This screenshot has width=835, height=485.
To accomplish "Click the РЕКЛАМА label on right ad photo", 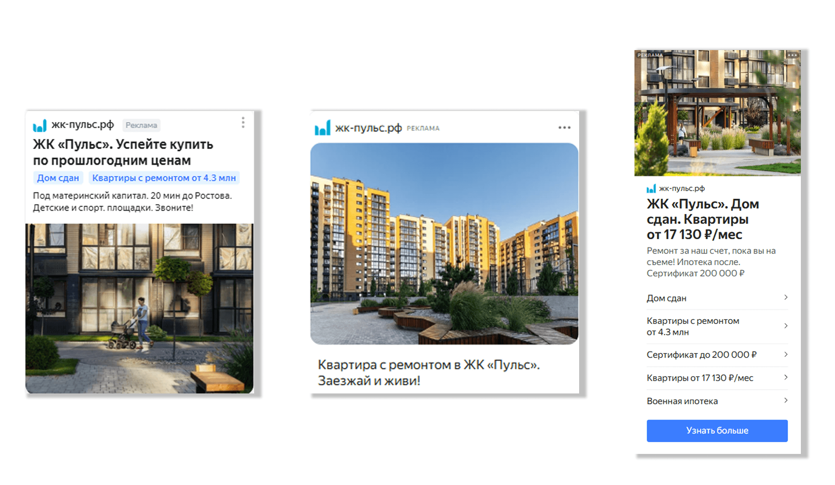I will tap(650, 55).
